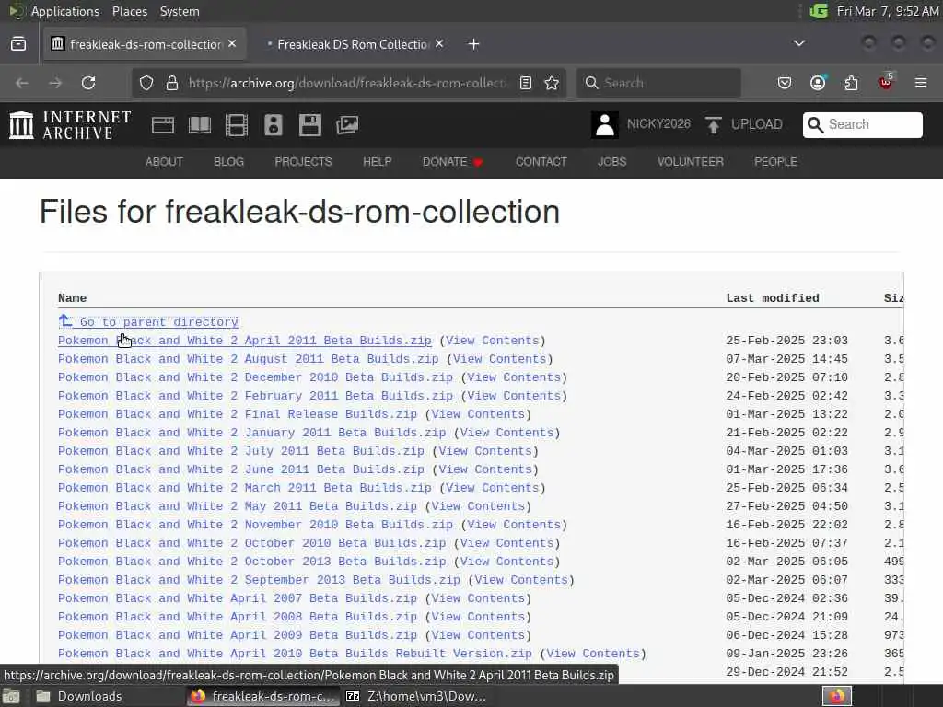
Task: Click the browser Forward arrow
Action: pyautogui.click(x=55, y=83)
